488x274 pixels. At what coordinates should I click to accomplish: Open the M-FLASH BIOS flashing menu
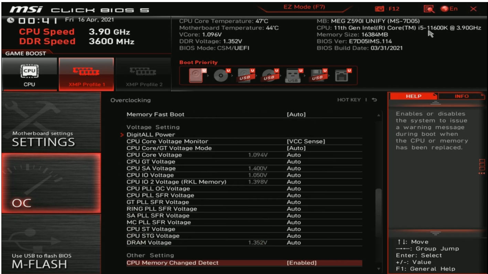coord(51,244)
